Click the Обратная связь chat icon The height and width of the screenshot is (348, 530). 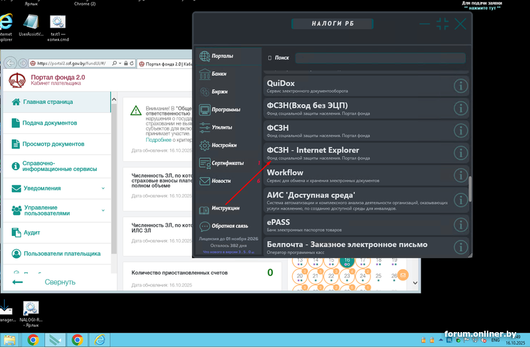[x=205, y=226]
